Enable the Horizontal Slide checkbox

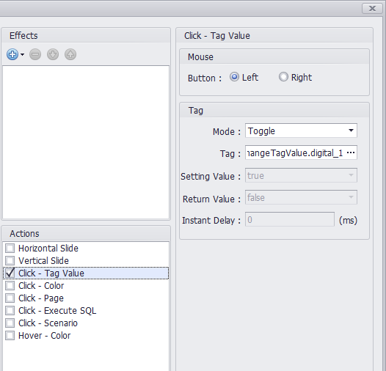click(10, 249)
